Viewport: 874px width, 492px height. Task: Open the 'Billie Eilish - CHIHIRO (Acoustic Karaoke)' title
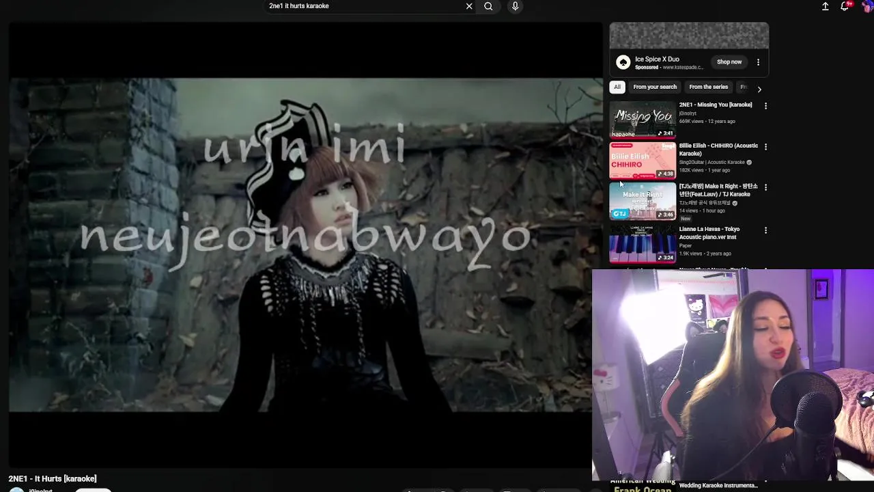coord(718,150)
